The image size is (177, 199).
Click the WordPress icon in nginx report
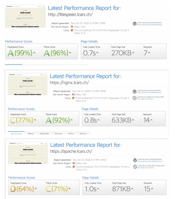[x=134, y=91]
